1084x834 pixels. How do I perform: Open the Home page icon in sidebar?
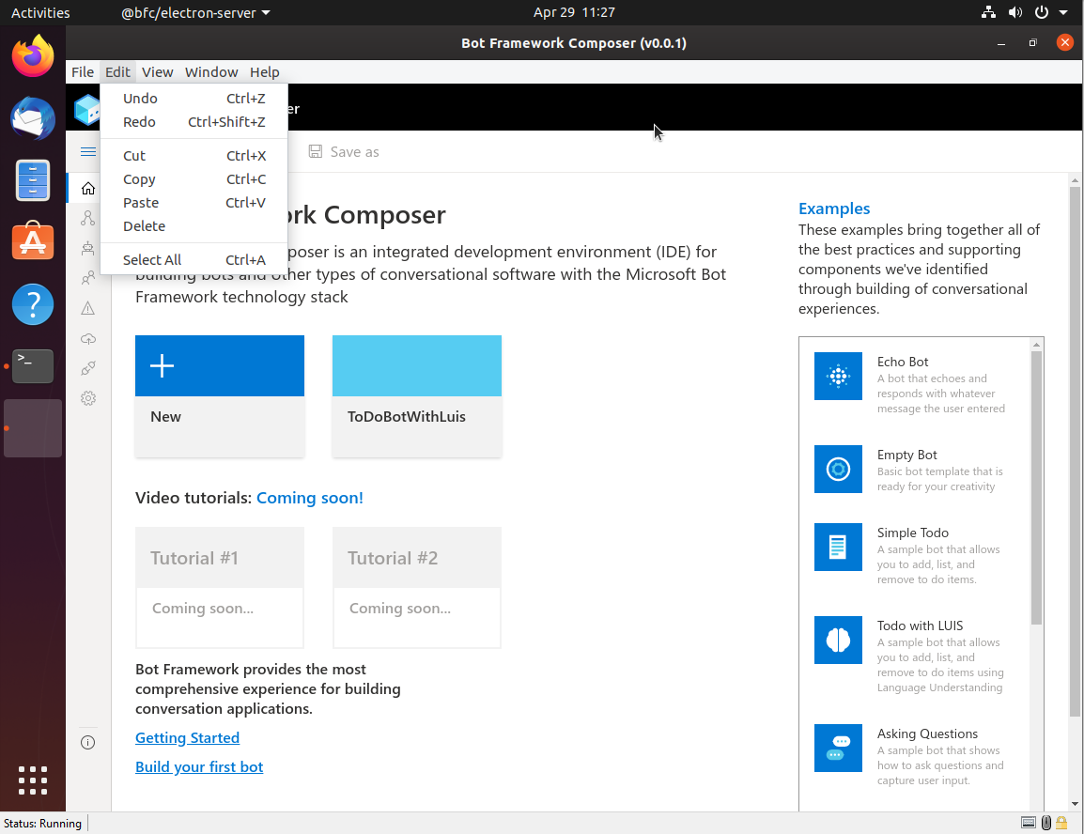click(87, 188)
